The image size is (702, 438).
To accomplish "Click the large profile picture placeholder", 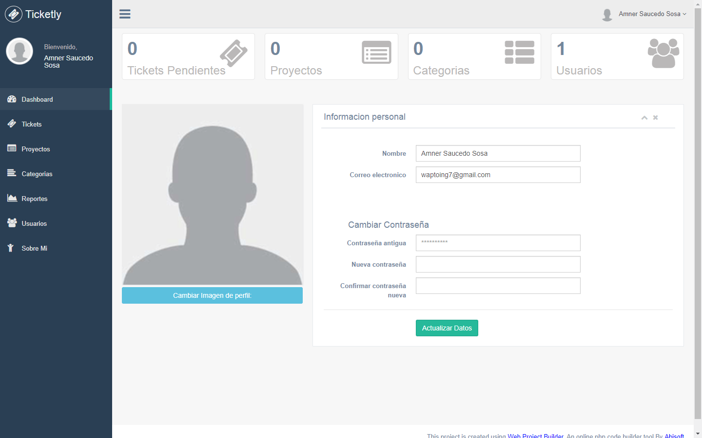I will (x=212, y=194).
